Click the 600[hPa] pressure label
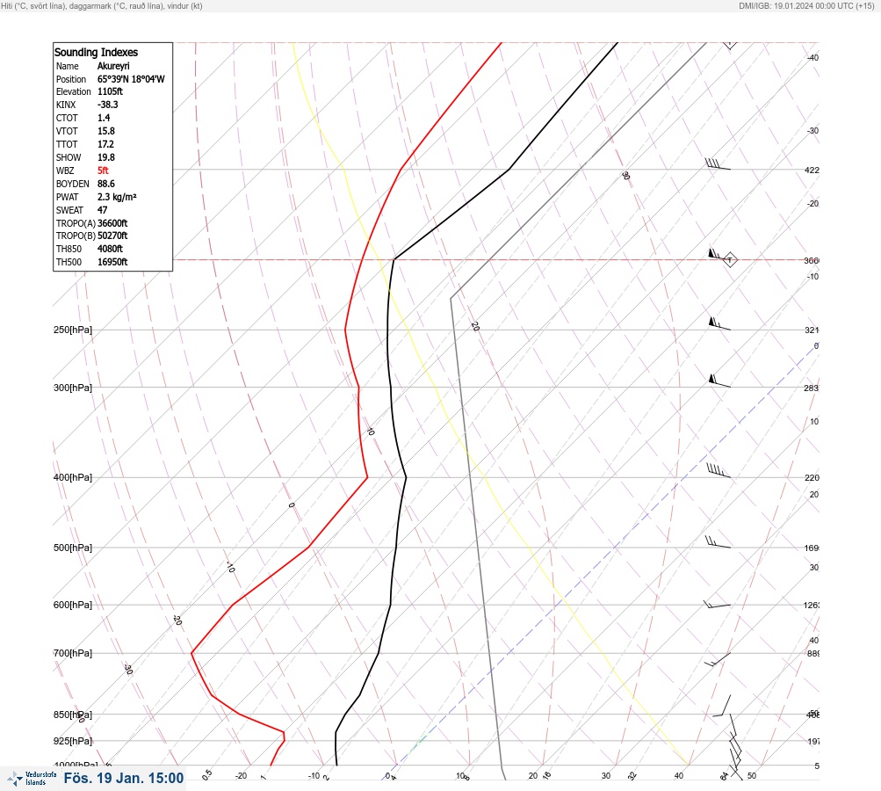Image resolution: width=881 pixels, height=791 pixels. pos(73,605)
